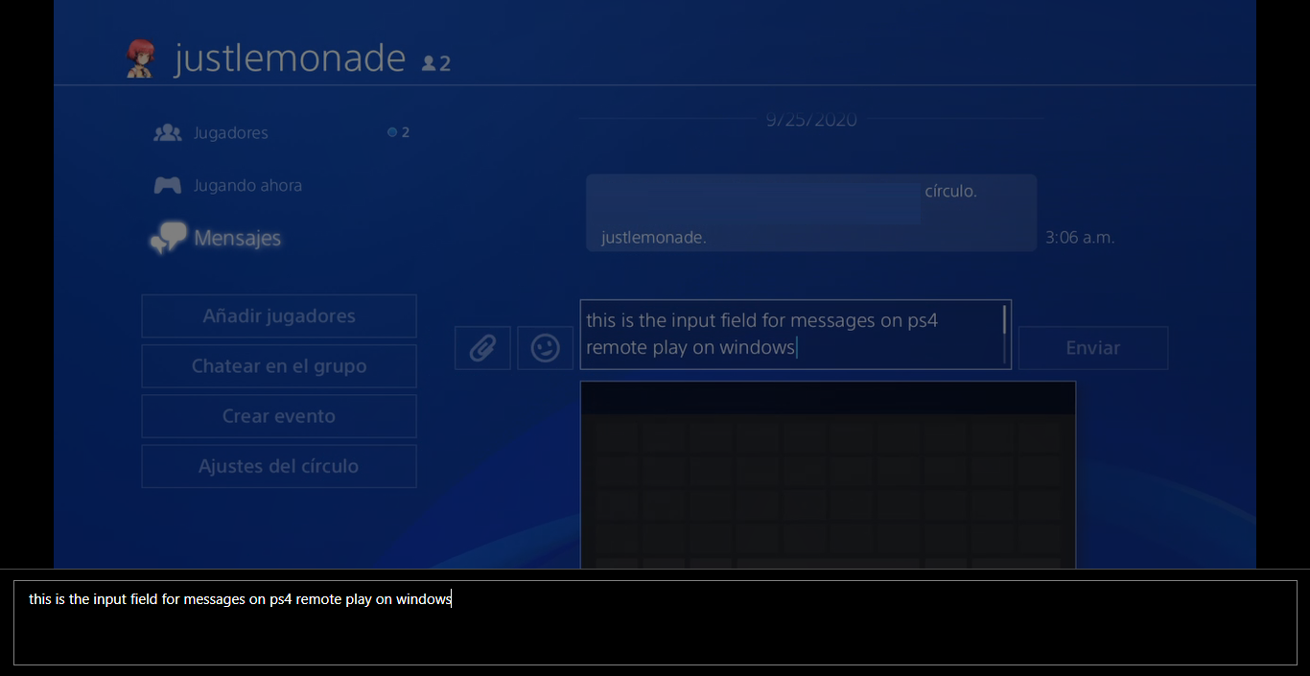Click the paperclip attachment icon
Image resolution: width=1310 pixels, height=676 pixels.
(482, 347)
